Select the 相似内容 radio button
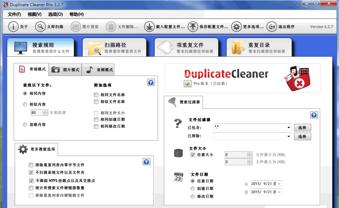 tap(25, 104)
